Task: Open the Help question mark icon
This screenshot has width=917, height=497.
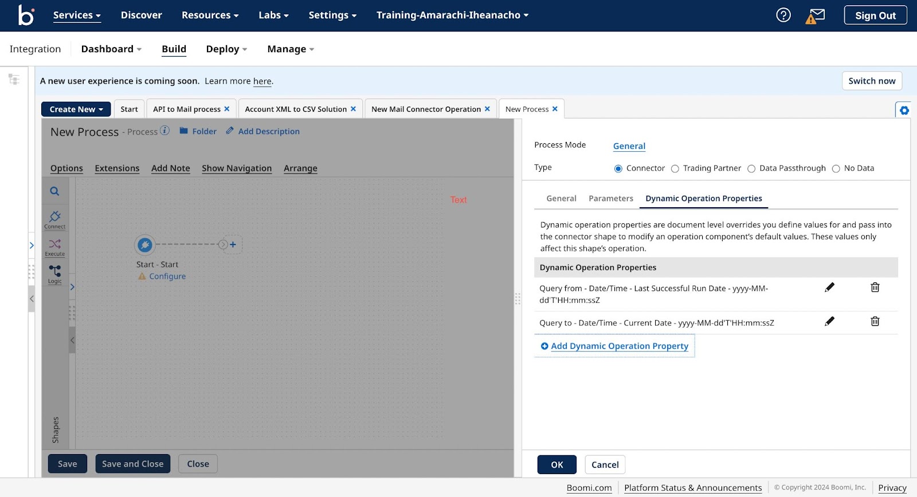Action: [x=783, y=15]
